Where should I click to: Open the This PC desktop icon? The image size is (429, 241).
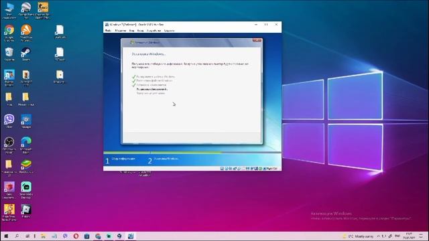point(9,11)
